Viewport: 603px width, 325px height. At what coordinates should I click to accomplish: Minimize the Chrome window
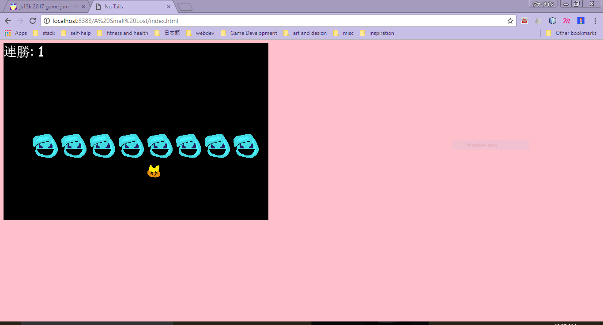point(565,4)
